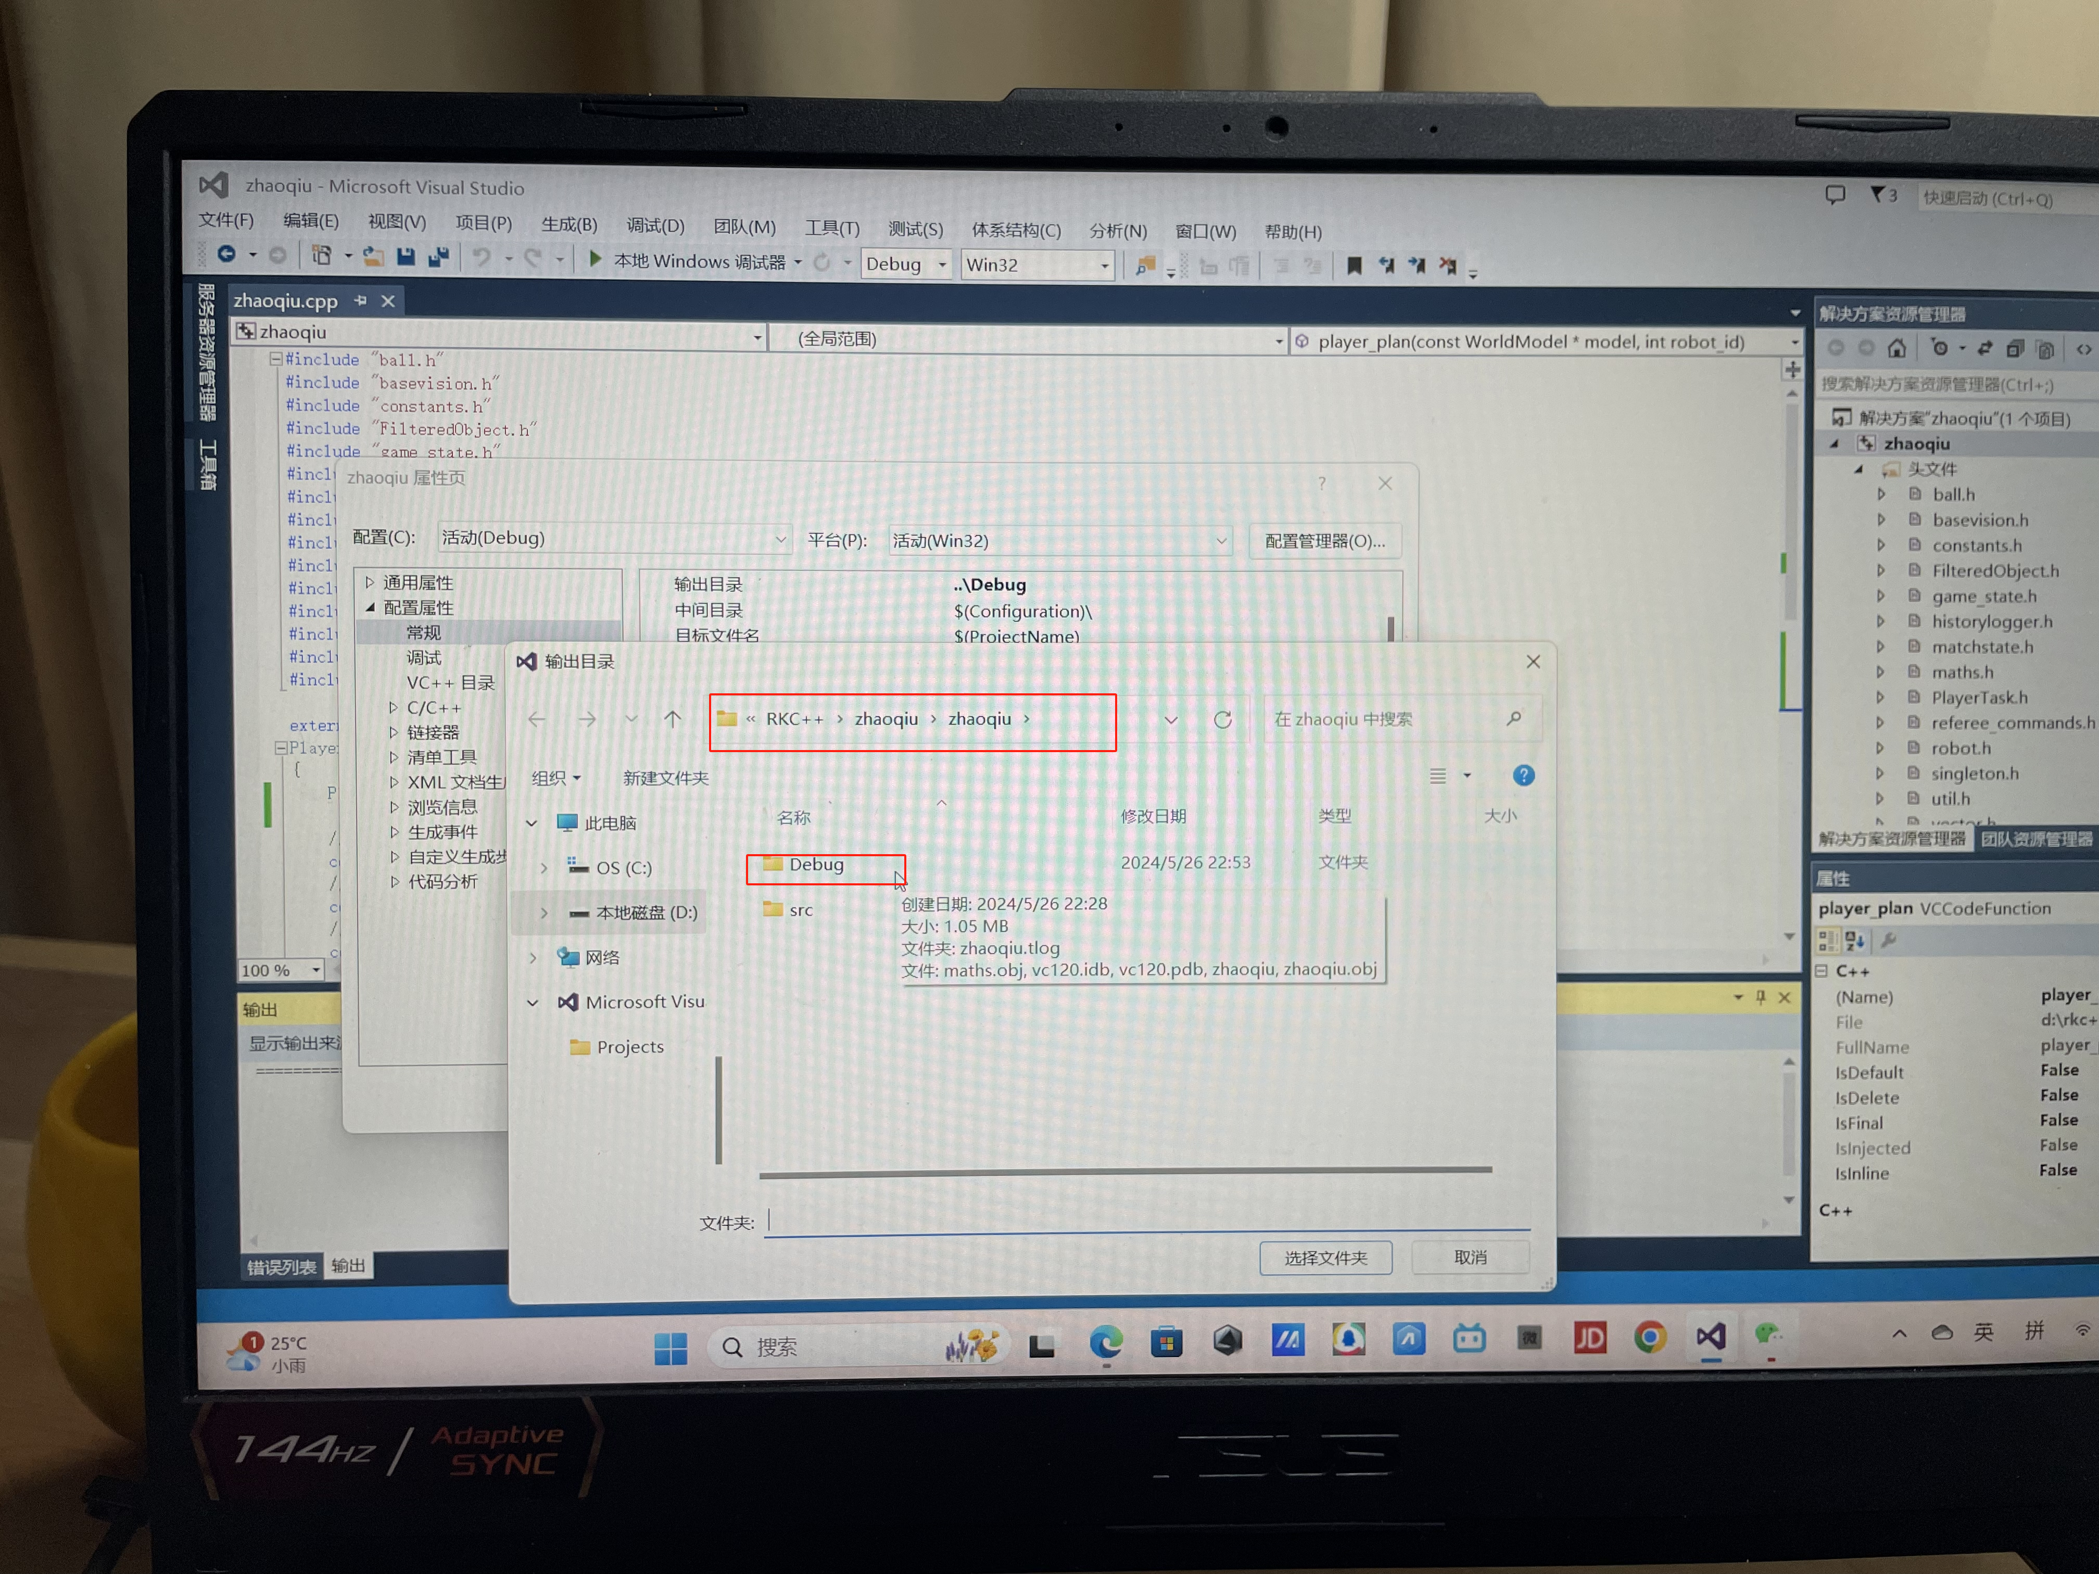Click the bookmark flag toolbar icon
Screen dimensions: 2099x1574
[1354, 265]
